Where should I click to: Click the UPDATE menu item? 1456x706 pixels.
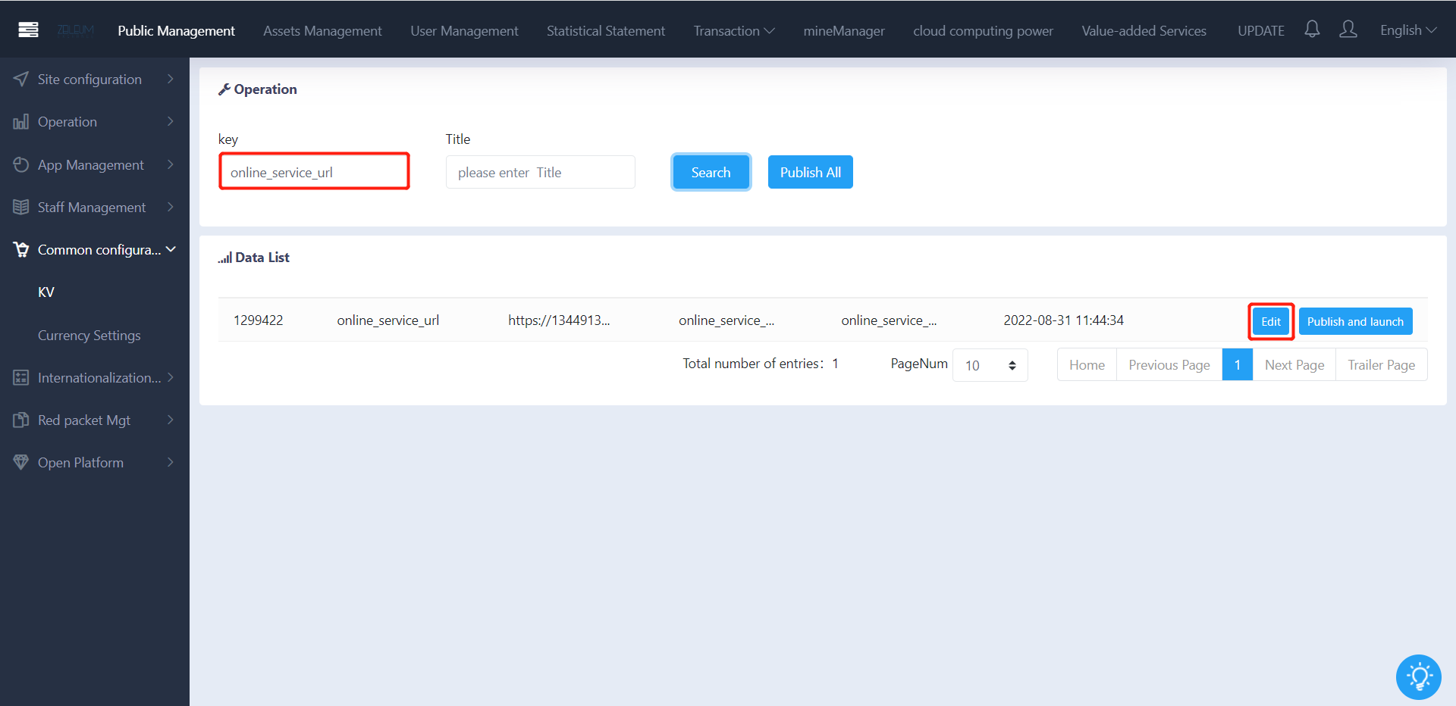1261,30
